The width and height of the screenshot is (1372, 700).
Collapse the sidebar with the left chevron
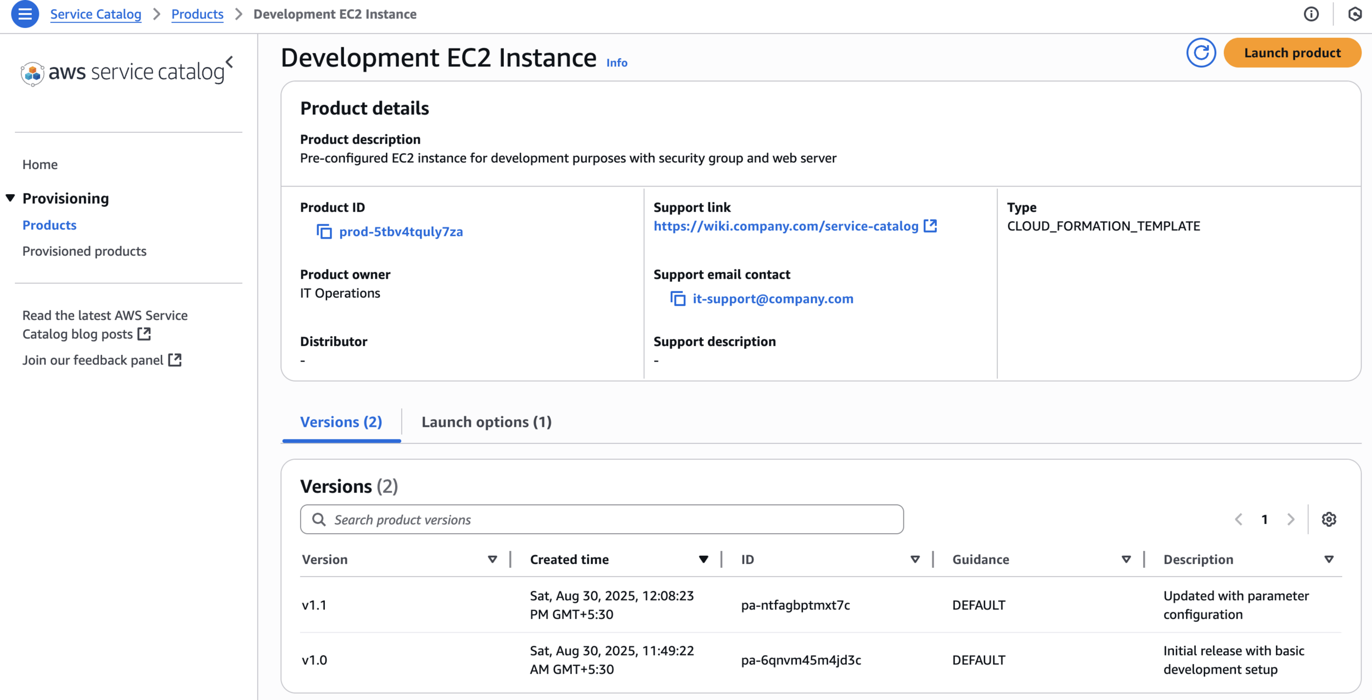click(x=230, y=62)
